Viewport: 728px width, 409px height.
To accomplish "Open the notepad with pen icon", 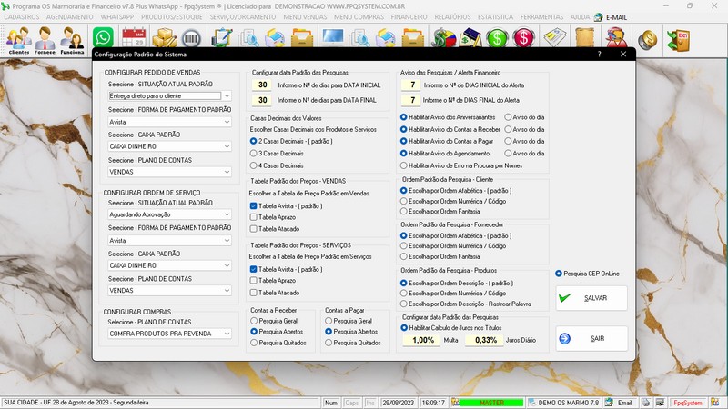I will [221, 37].
